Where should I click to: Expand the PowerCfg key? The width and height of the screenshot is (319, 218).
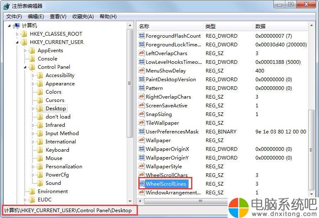tap(33, 175)
